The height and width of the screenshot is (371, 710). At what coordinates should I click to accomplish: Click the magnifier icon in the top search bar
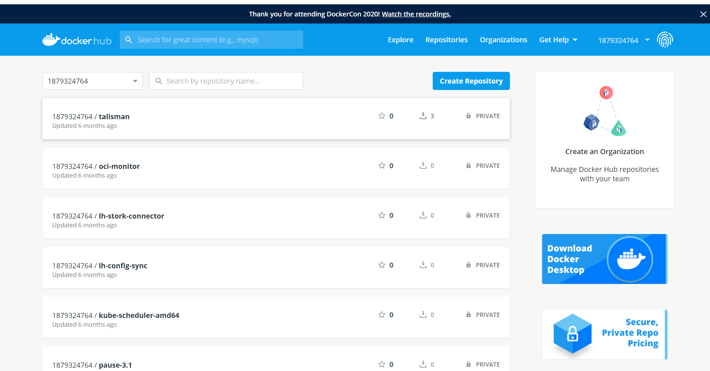click(129, 40)
